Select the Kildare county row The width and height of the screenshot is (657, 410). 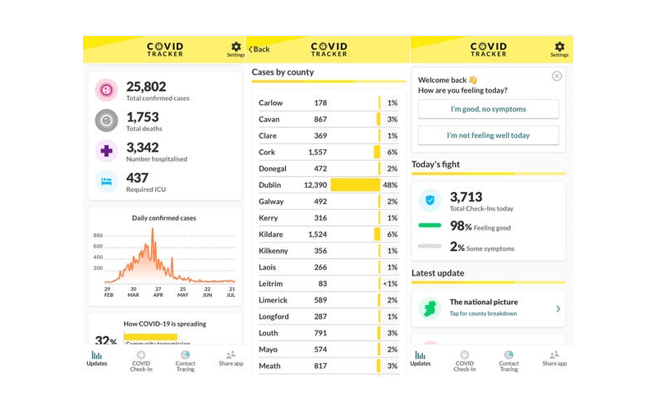329,235
